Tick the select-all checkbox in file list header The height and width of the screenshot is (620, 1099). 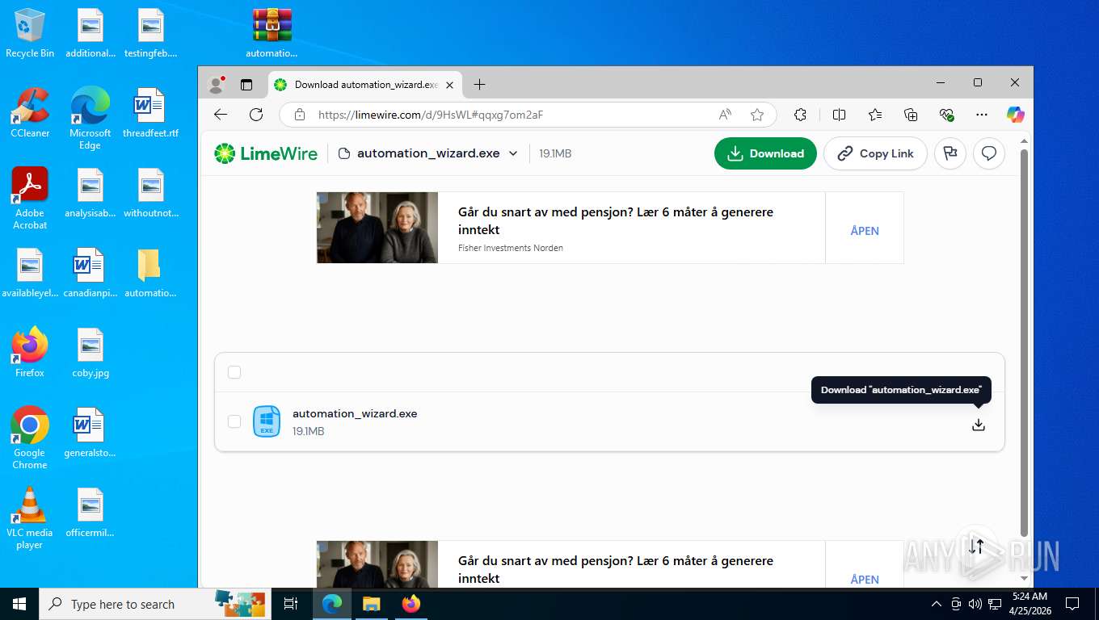tap(234, 372)
